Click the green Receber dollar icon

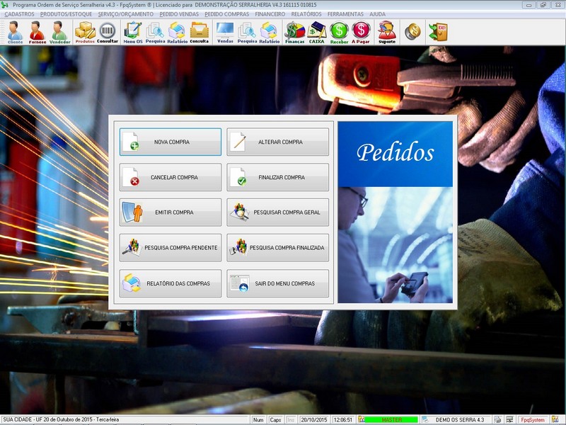(x=340, y=32)
